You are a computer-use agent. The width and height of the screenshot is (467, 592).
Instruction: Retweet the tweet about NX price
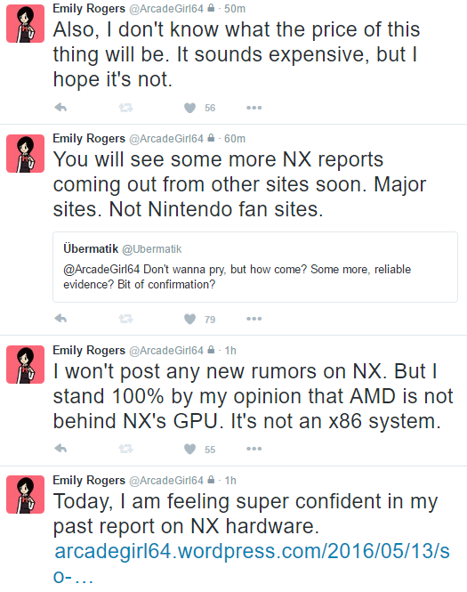pos(125,108)
